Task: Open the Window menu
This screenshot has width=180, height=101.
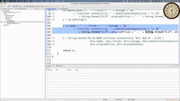Action: tap(57, 1)
